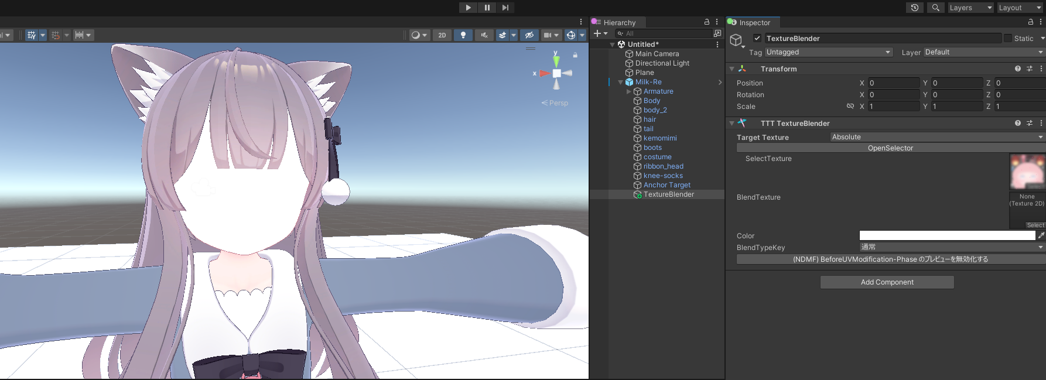Open the Tag Untagged dropdown
Image resolution: width=1046 pixels, height=380 pixels.
click(x=829, y=52)
